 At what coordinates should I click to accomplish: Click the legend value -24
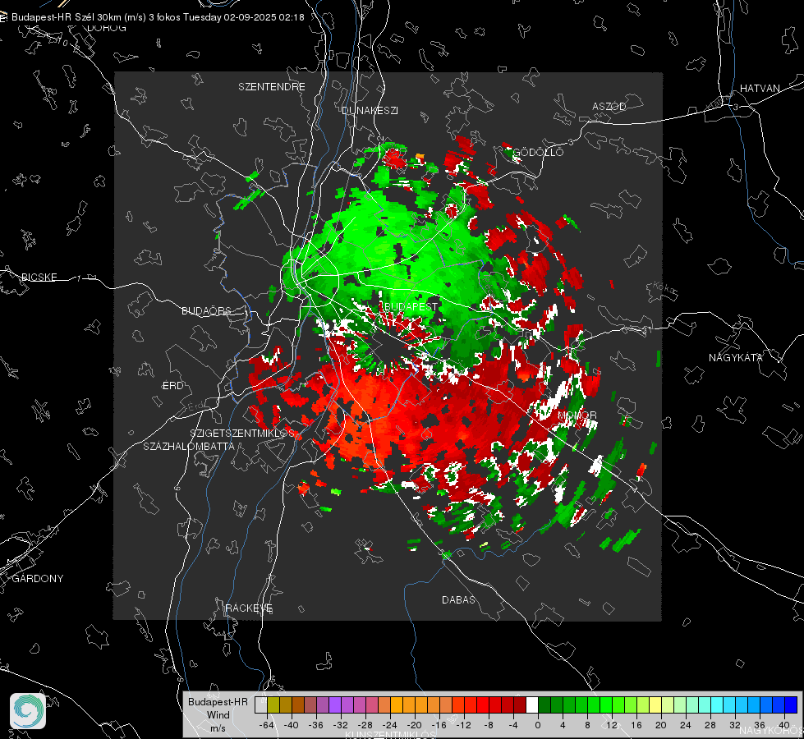click(390, 725)
